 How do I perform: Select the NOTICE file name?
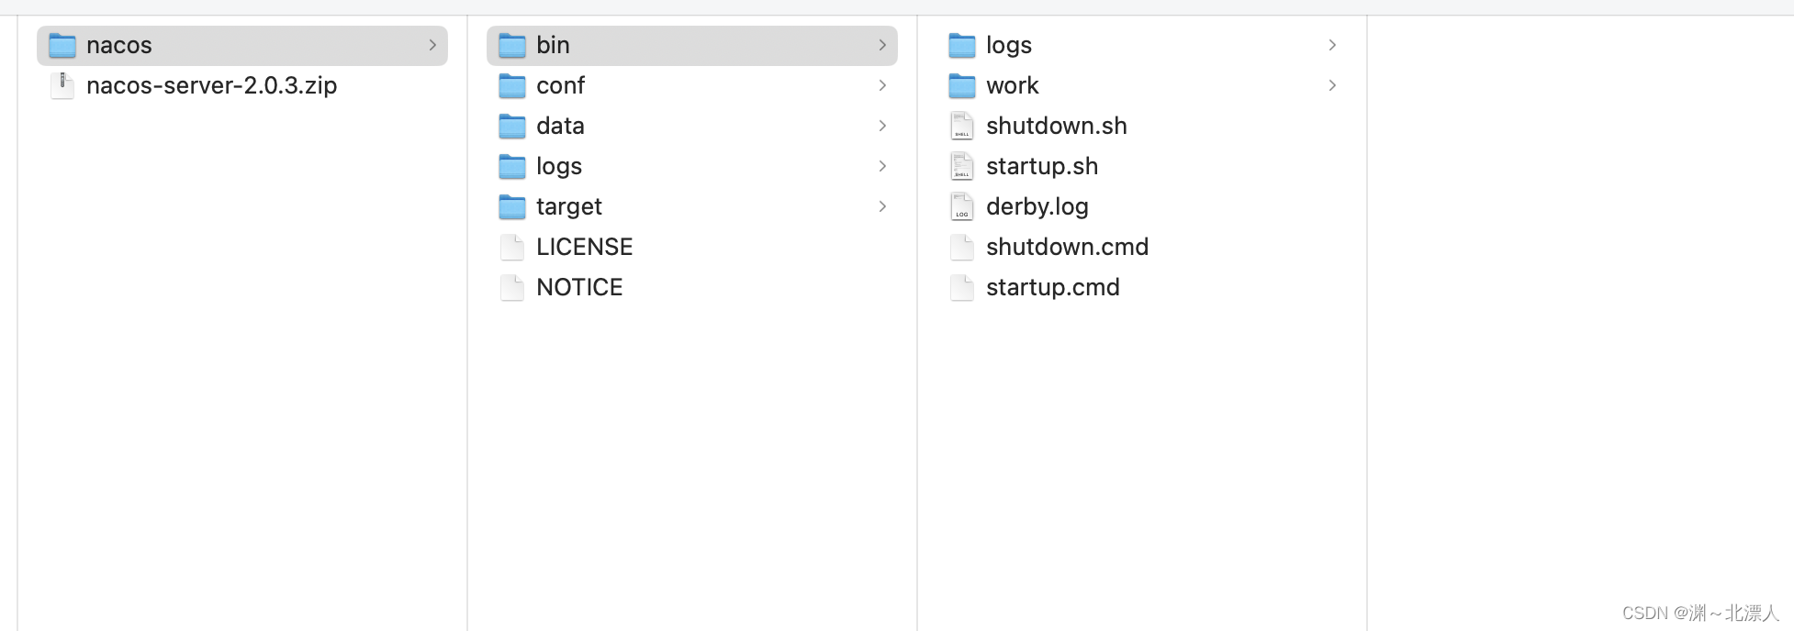[579, 287]
